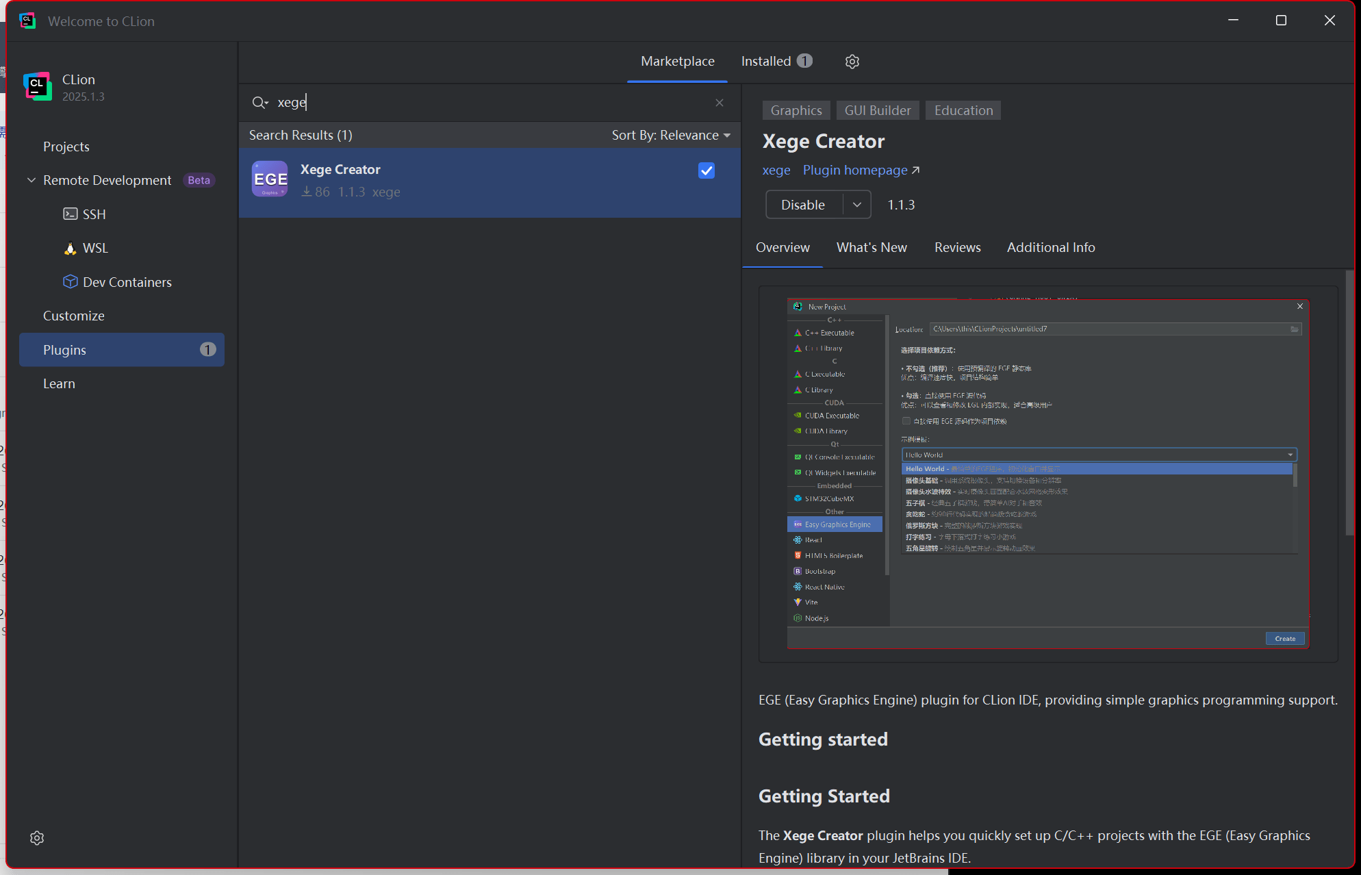Open Dev Containers entry
This screenshot has height=875, width=1361.
click(x=127, y=282)
